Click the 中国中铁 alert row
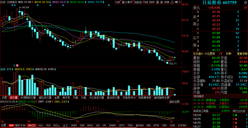Viewport: 248px width, 128px height. point(220,107)
